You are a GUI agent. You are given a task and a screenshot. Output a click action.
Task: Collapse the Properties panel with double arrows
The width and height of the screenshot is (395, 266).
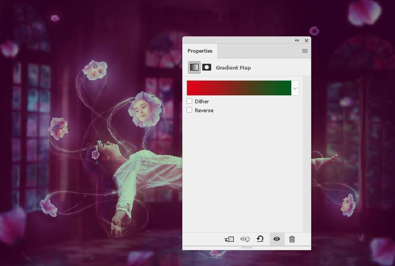(297, 41)
